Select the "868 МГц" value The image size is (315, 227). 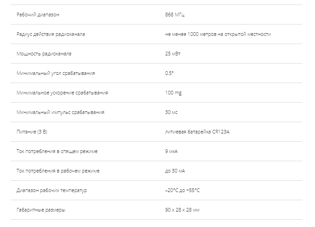[175, 15]
